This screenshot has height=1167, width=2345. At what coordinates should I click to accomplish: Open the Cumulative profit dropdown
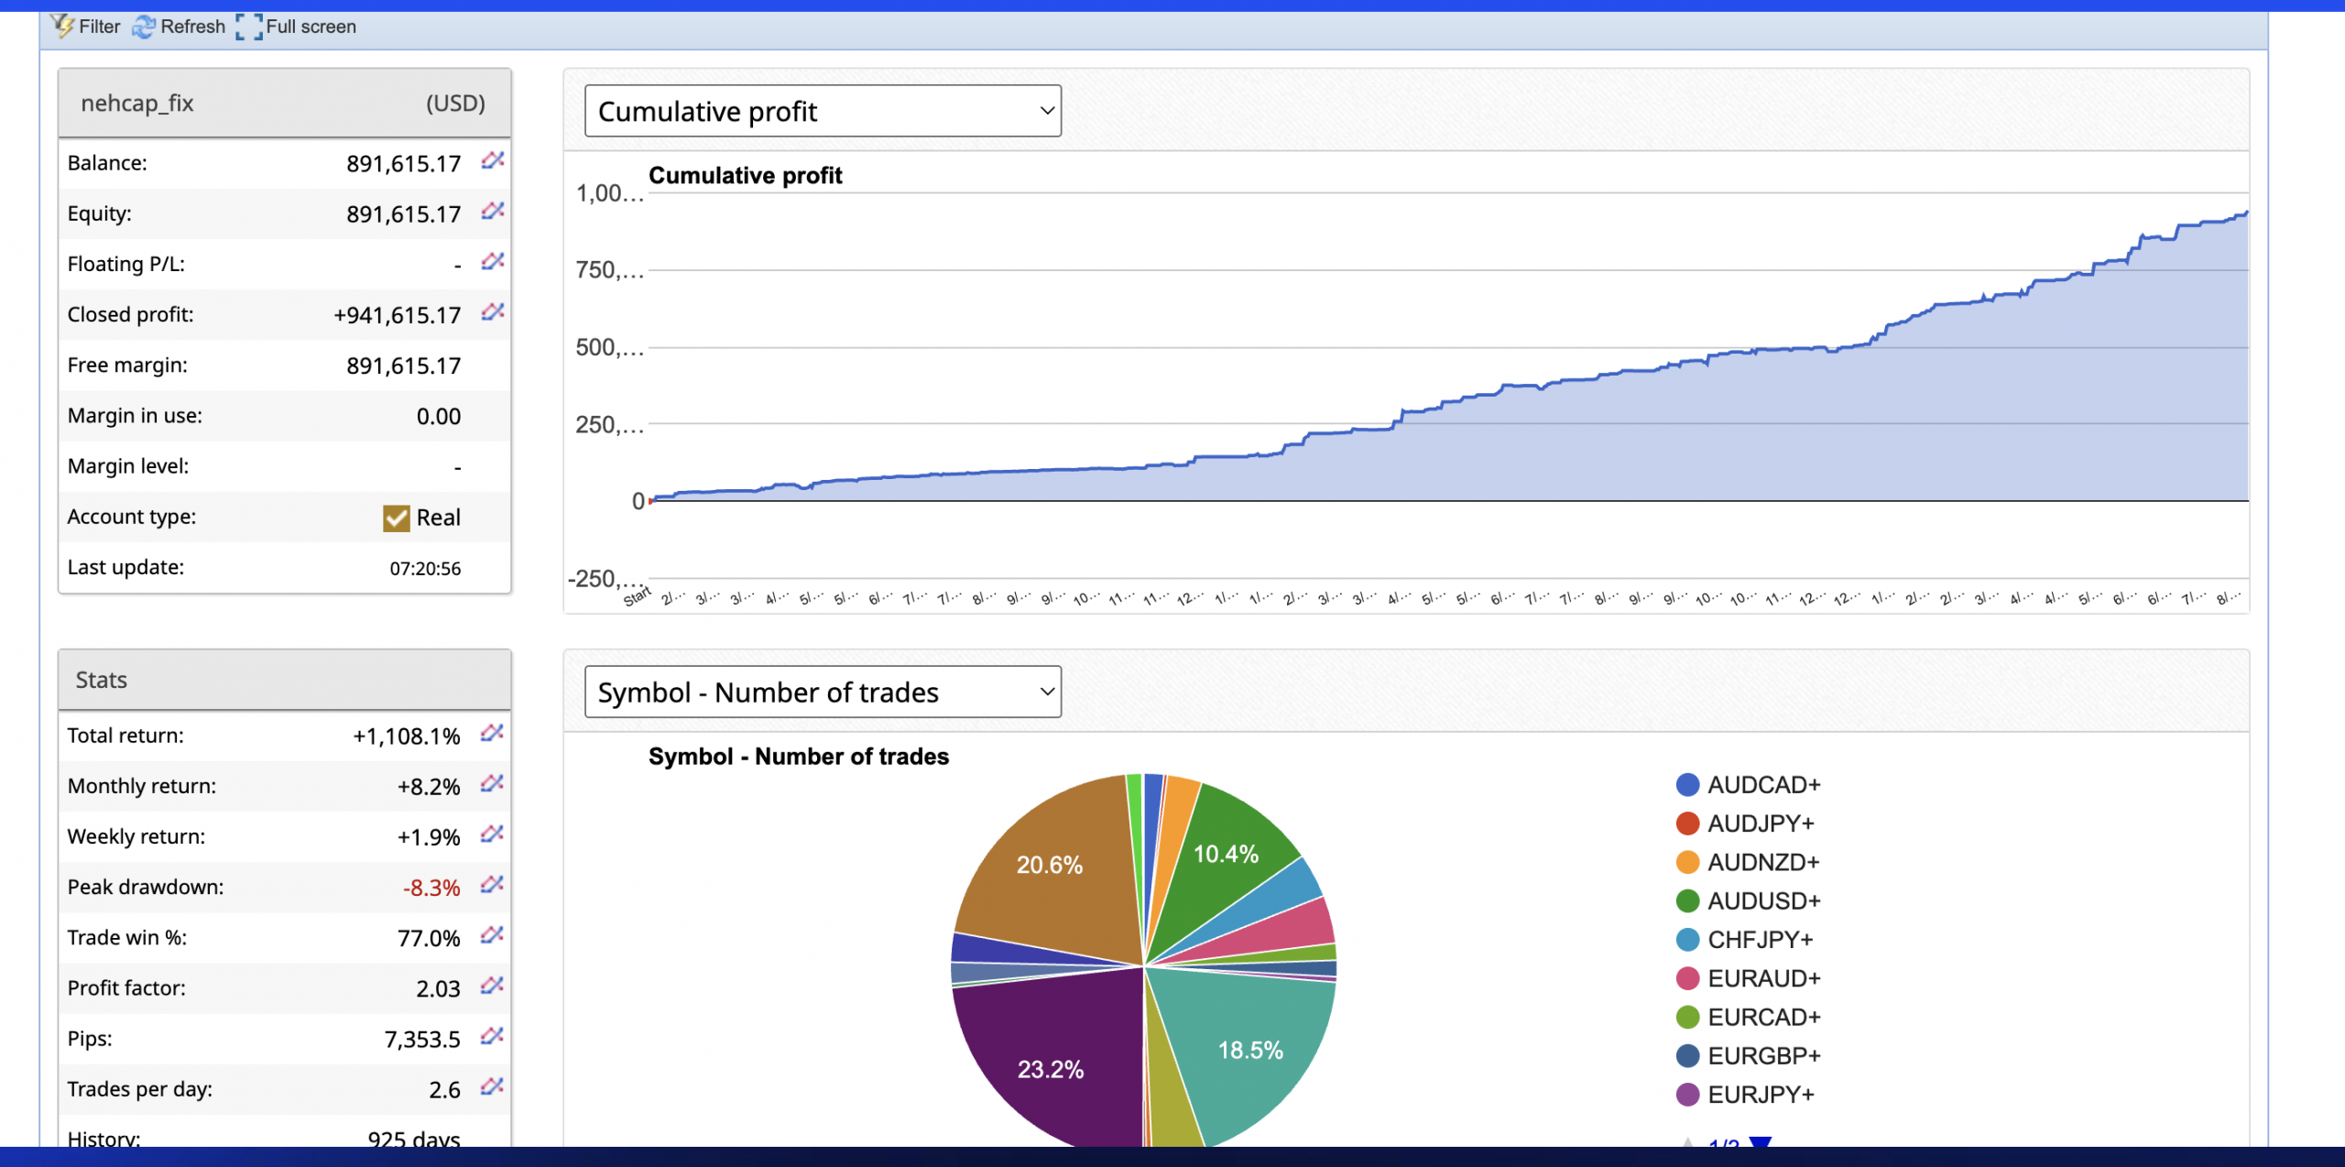click(x=822, y=111)
